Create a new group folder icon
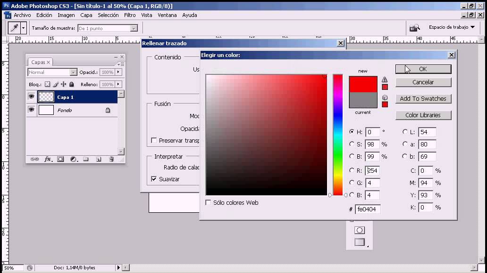Viewport: 487px width, 273px height. [86, 159]
